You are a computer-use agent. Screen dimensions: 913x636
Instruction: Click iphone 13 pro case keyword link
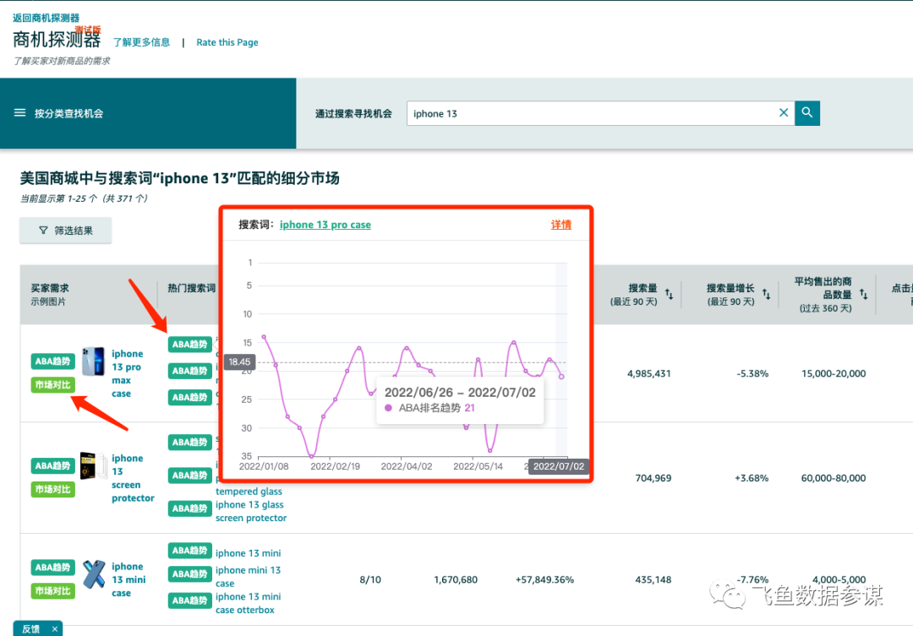(x=325, y=225)
